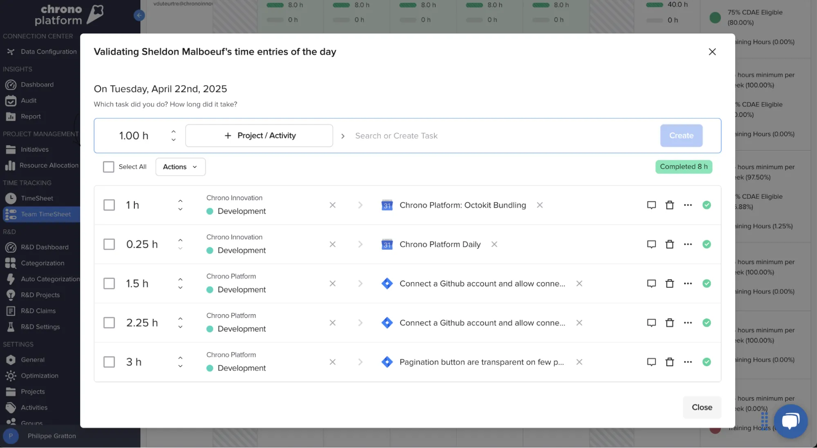Click the Close button in the modal
The width and height of the screenshot is (817, 448).
701,407
